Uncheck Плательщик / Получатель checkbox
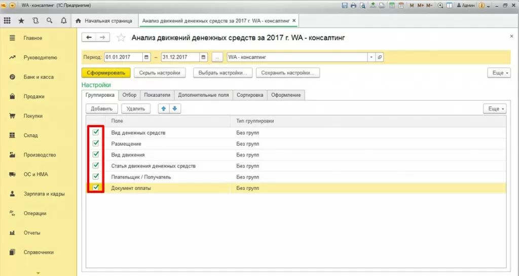The width and height of the screenshot is (519, 276). coord(96,177)
